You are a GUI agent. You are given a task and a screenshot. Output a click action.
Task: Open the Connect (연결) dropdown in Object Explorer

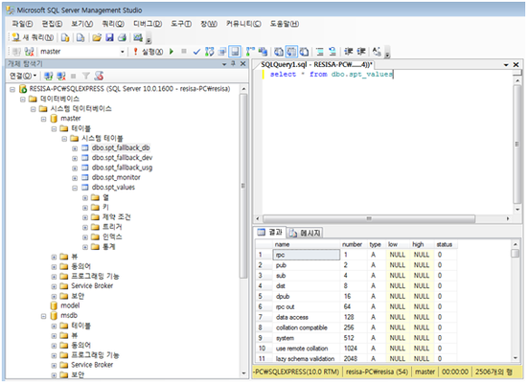(x=23, y=76)
